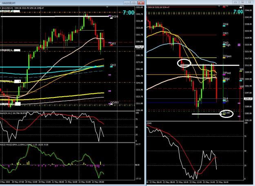Maximize the XAUUSD,H1 chart window
This screenshot has height=186, width=255.
(x=134, y=3)
